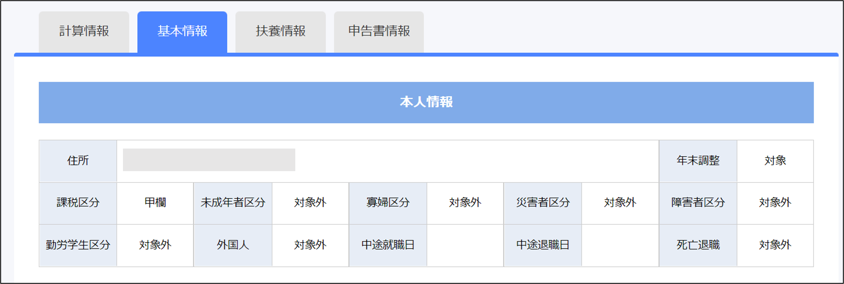
Task: Select the 対象 value beside 年末調整
Action: click(x=775, y=161)
